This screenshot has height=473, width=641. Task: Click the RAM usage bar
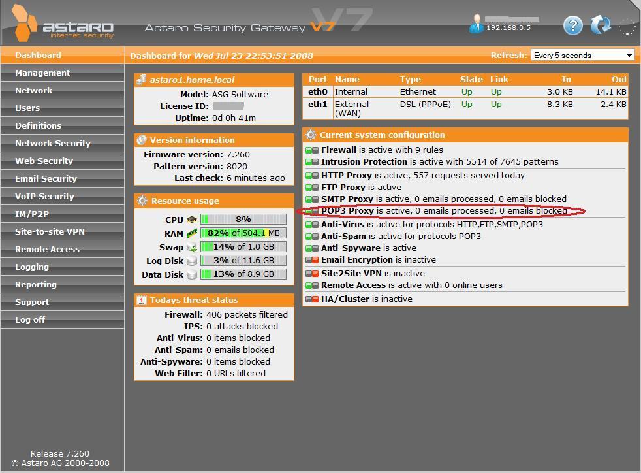tap(243, 233)
